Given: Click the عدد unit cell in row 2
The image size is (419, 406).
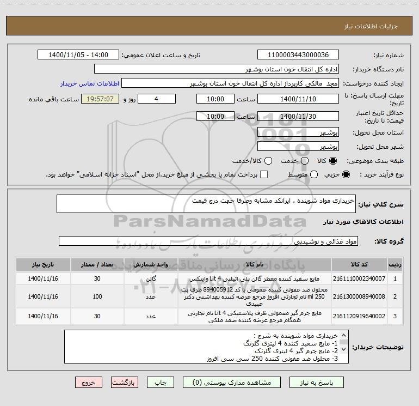Looking at the screenshot, I should 151,296.
